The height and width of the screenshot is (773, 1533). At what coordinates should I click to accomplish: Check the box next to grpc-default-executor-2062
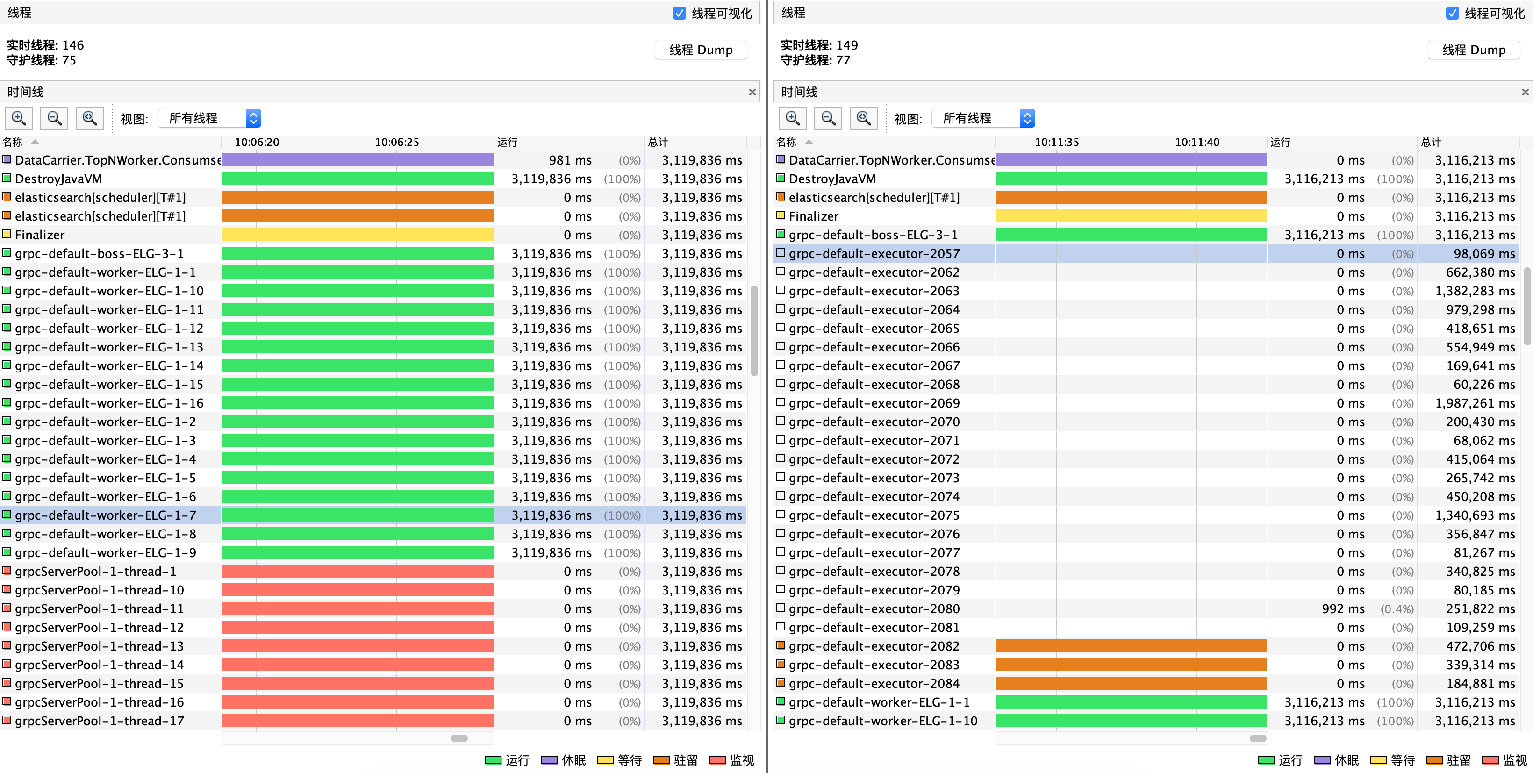click(780, 272)
